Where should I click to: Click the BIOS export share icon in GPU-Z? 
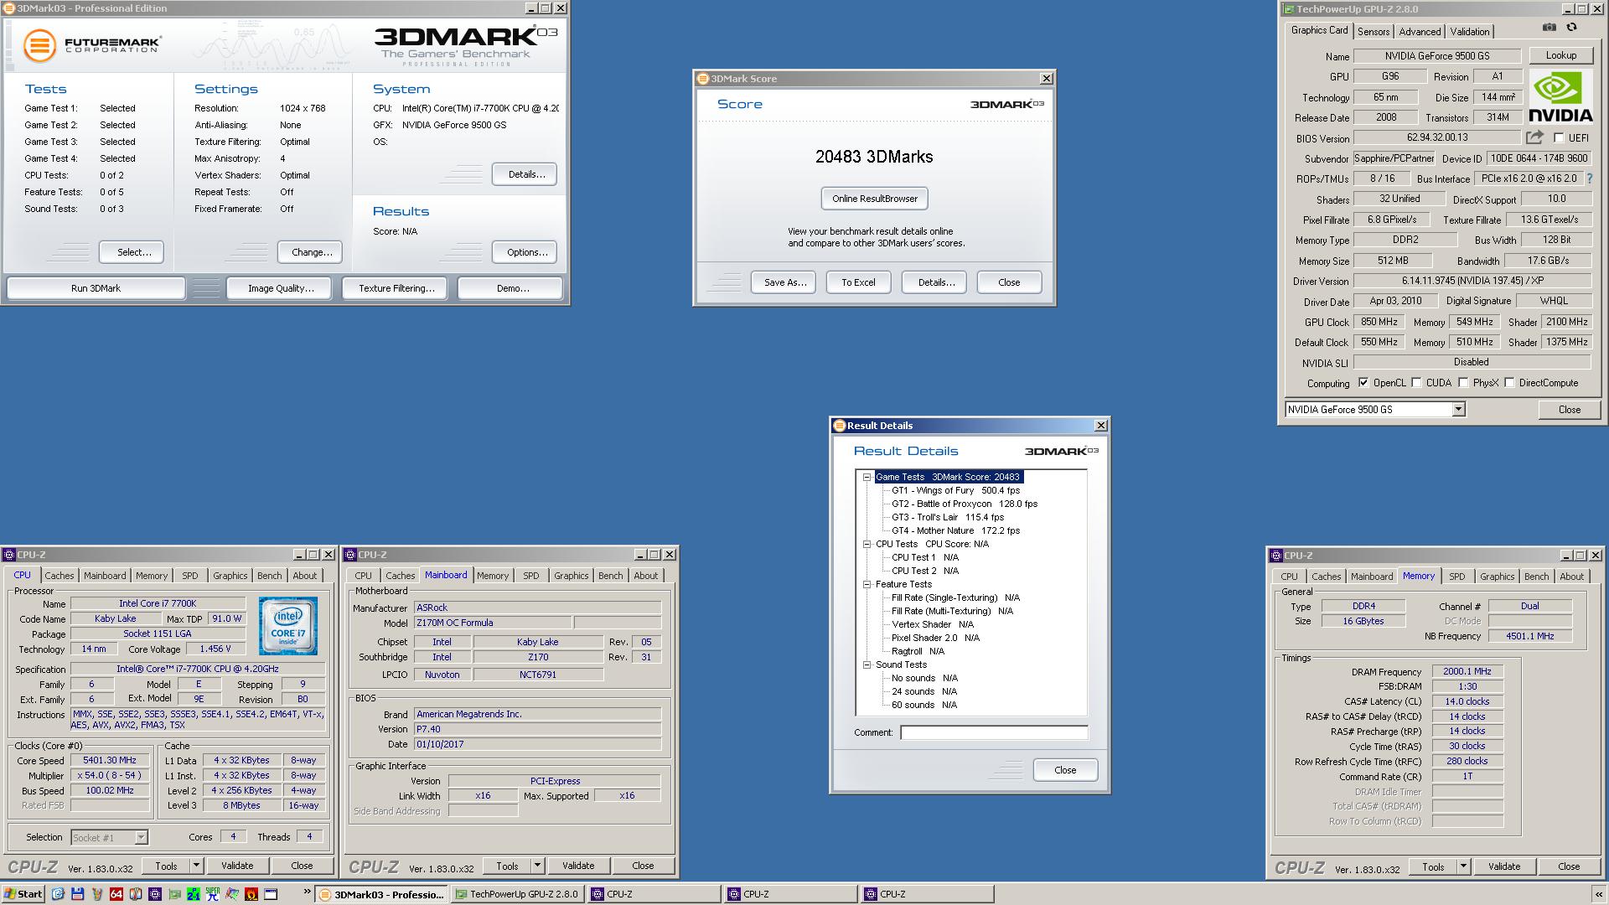click(1534, 137)
